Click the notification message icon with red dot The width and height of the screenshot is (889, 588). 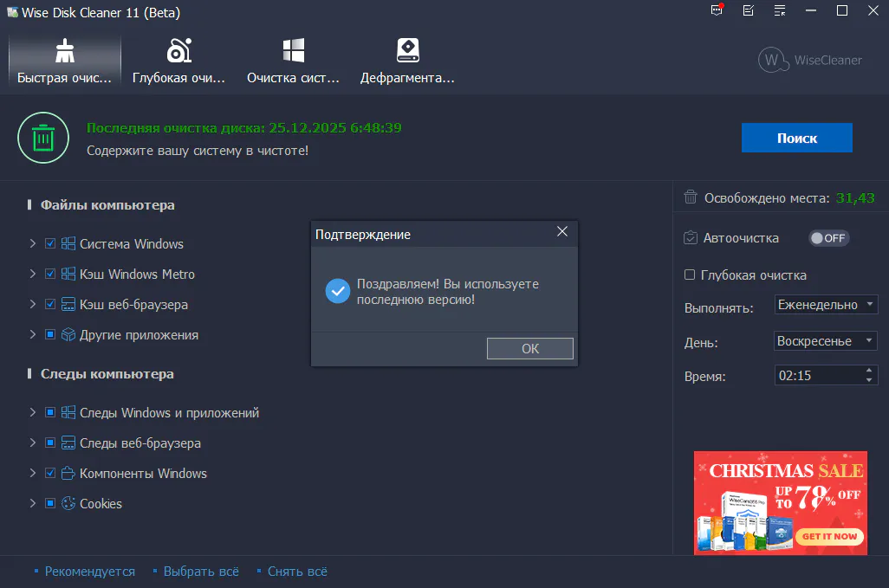pos(716,11)
